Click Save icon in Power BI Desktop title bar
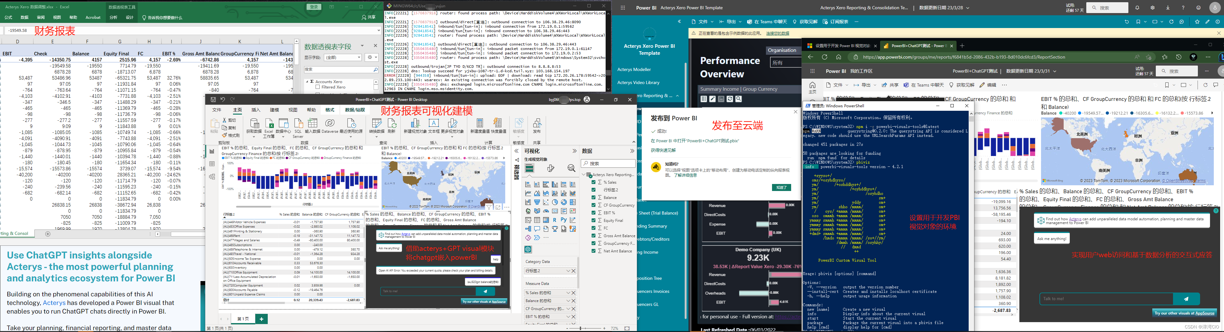The height and width of the screenshot is (332, 1224). [213, 100]
